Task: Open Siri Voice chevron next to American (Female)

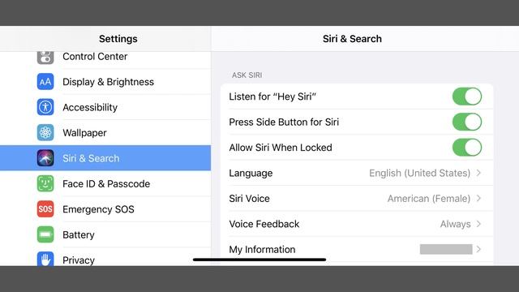Action: pos(478,198)
